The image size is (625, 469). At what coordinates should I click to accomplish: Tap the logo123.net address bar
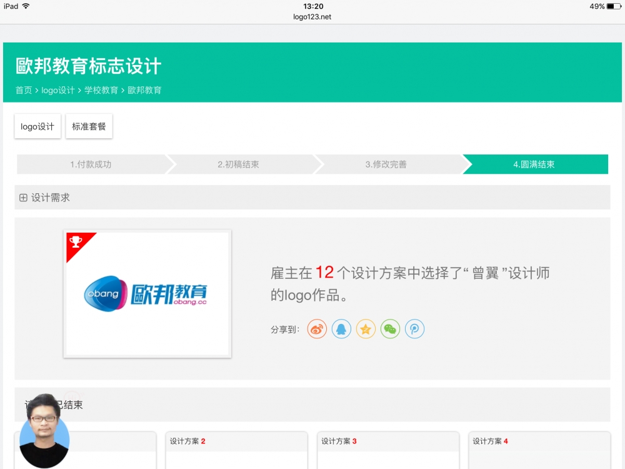pos(312,17)
